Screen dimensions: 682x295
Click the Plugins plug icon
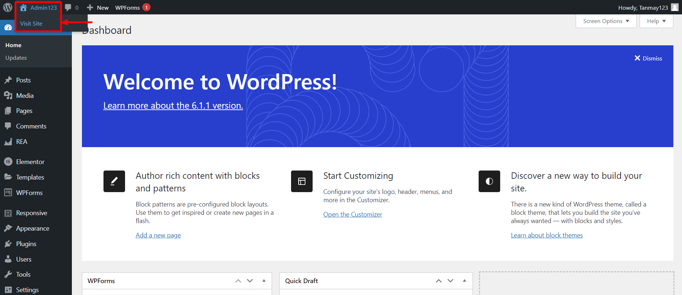pyautogui.click(x=8, y=244)
